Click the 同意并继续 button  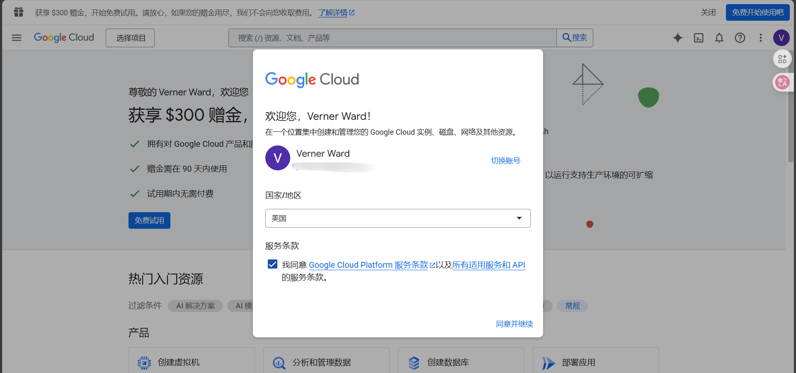514,324
